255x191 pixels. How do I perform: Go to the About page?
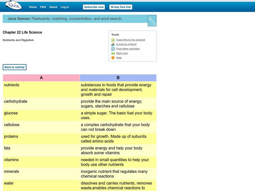(x=53, y=7)
